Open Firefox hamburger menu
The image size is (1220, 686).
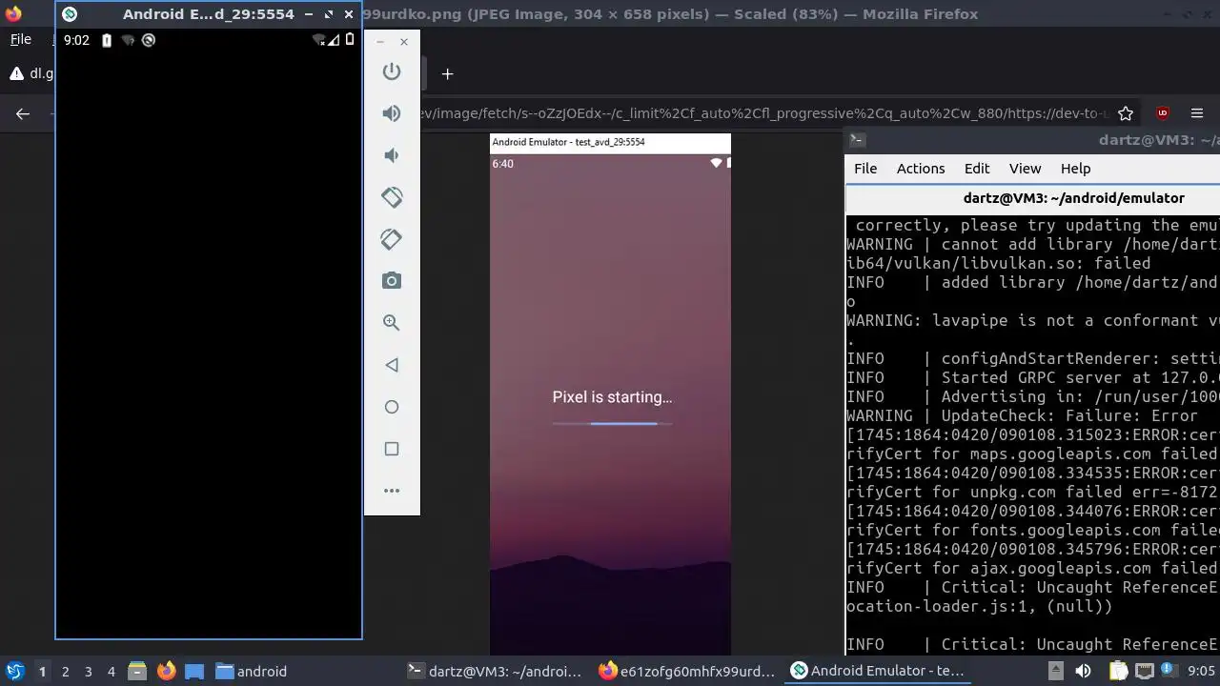(1197, 113)
